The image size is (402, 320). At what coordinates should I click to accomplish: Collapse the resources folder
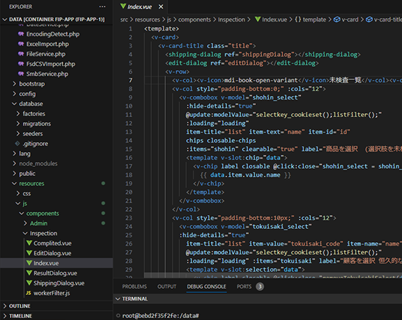(15, 183)
